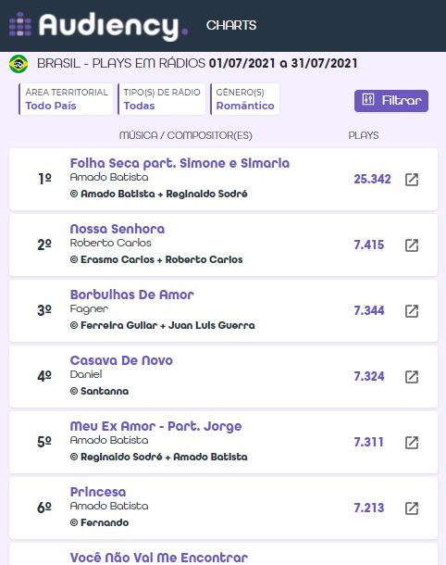
Task: Open the song Folha Seca part. Simone e Simaria
Action: (180, 163)
